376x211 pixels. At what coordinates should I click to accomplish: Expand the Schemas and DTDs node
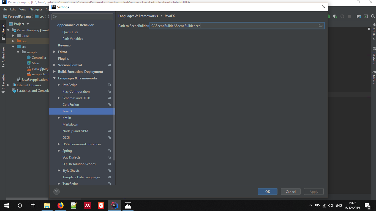[59, 98]
